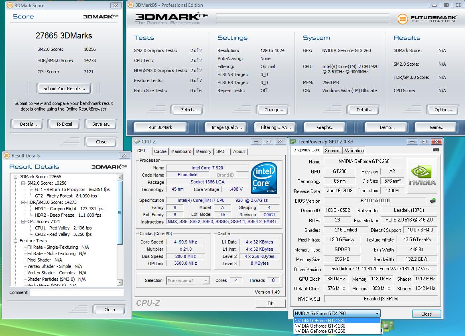Click the Intel Core i7 logo in CPU-Z
Screen dimensions: 465x336
(264, 178)
